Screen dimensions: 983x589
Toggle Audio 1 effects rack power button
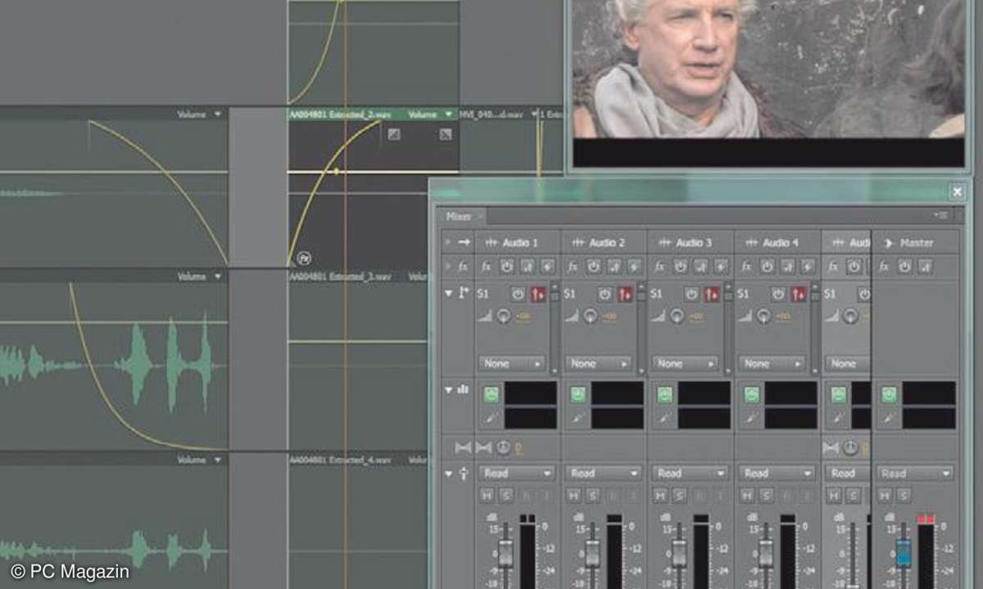click(507, 266)
